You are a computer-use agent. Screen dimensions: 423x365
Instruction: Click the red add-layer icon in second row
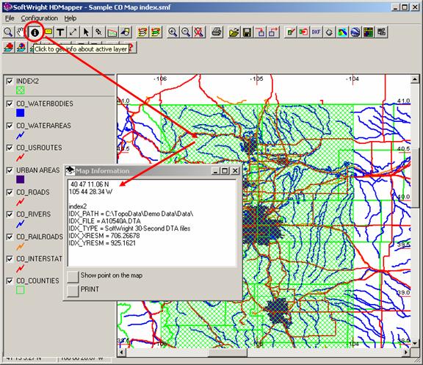9,48
